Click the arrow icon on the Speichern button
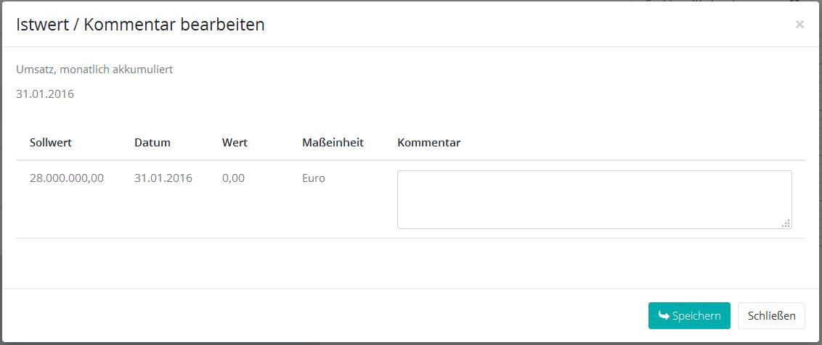The height and width of the screenshot is (345, 822). 664,315
